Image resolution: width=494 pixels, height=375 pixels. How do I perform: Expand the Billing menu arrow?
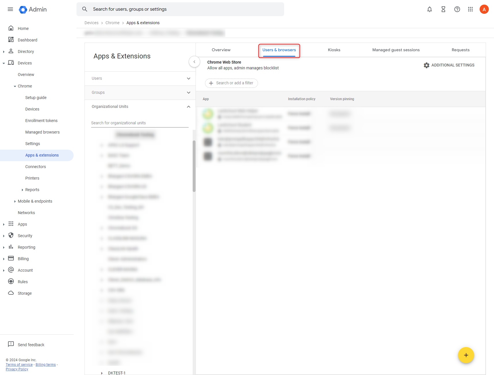[x=4, y=259]
